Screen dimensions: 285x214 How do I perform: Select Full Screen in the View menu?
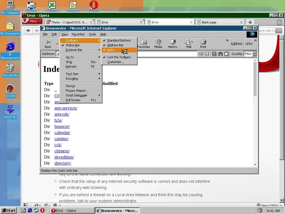tap(81, 100)
